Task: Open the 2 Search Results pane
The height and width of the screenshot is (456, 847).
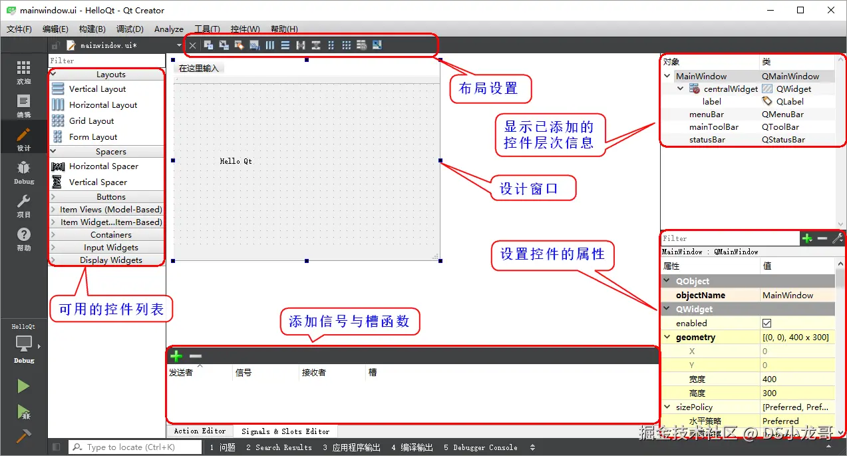Action: click(x=279, y=447)
